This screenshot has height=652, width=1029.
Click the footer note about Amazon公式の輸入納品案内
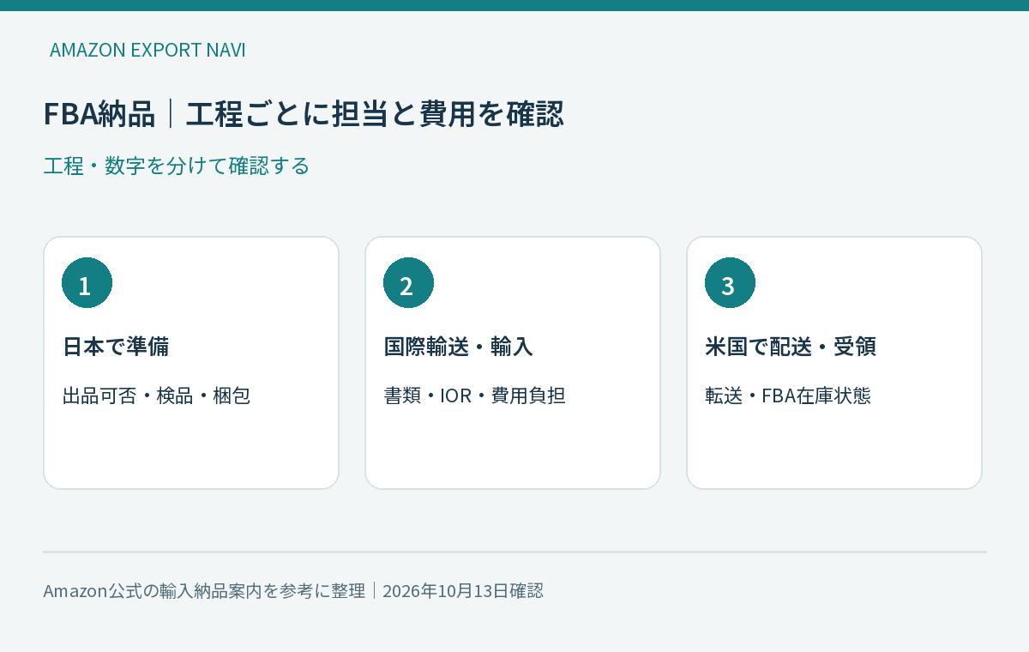click(x=293, y=591)
